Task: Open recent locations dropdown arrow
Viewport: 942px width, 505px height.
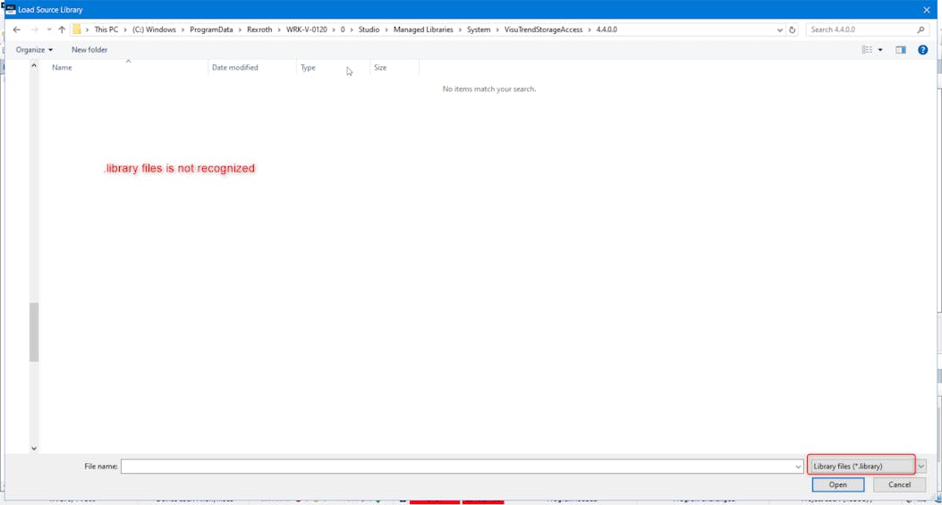Action: [x=48, y=29]
